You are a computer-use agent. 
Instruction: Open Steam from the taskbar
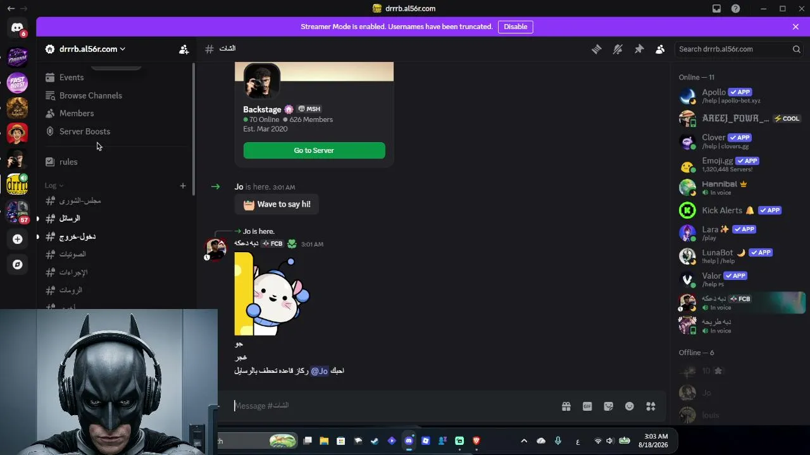click(375, 441)
